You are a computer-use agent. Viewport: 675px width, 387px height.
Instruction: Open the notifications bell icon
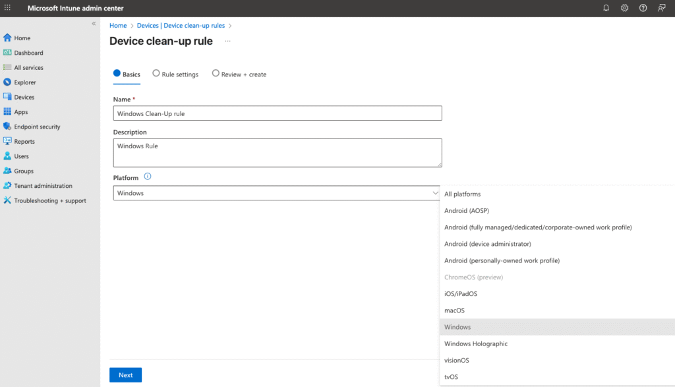pyautogui.click(x=606, y=8)
